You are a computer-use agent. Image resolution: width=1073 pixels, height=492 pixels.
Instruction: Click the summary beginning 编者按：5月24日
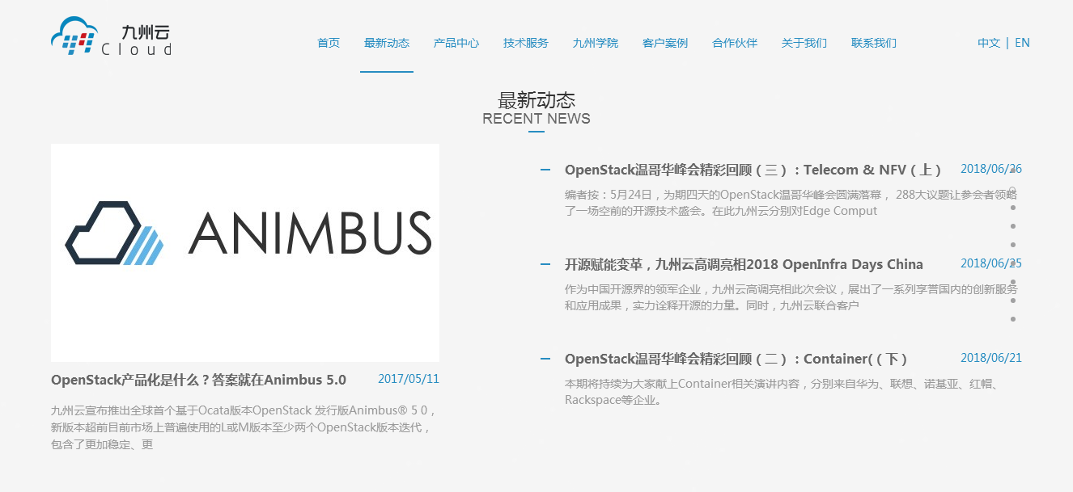coord(791,203)
